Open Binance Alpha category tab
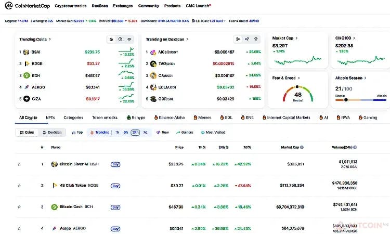The height and width of the screenshot is (234, 390). coord(170,118)
